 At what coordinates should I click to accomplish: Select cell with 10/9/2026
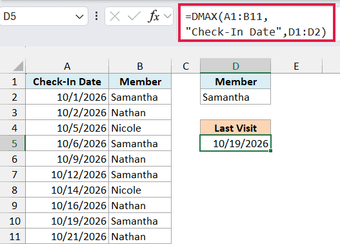coord(67,159)
